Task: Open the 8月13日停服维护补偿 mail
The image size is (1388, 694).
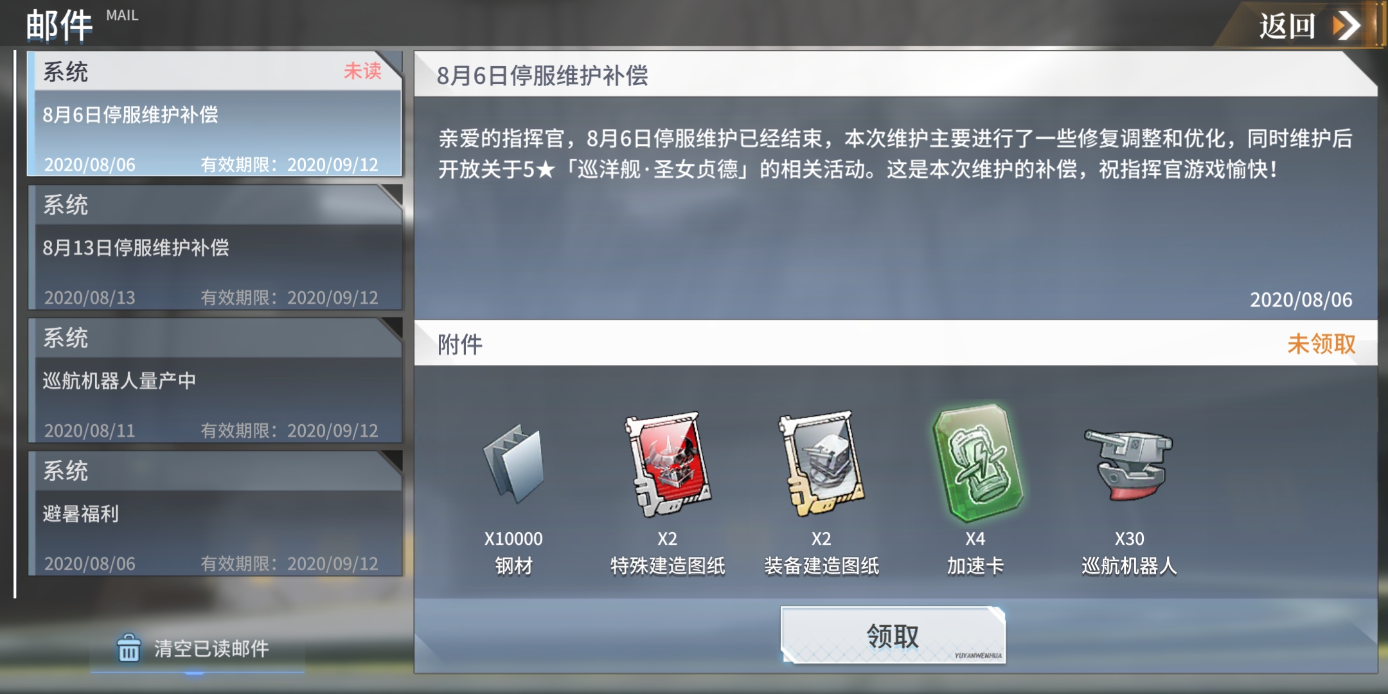Action: [215, 248]
